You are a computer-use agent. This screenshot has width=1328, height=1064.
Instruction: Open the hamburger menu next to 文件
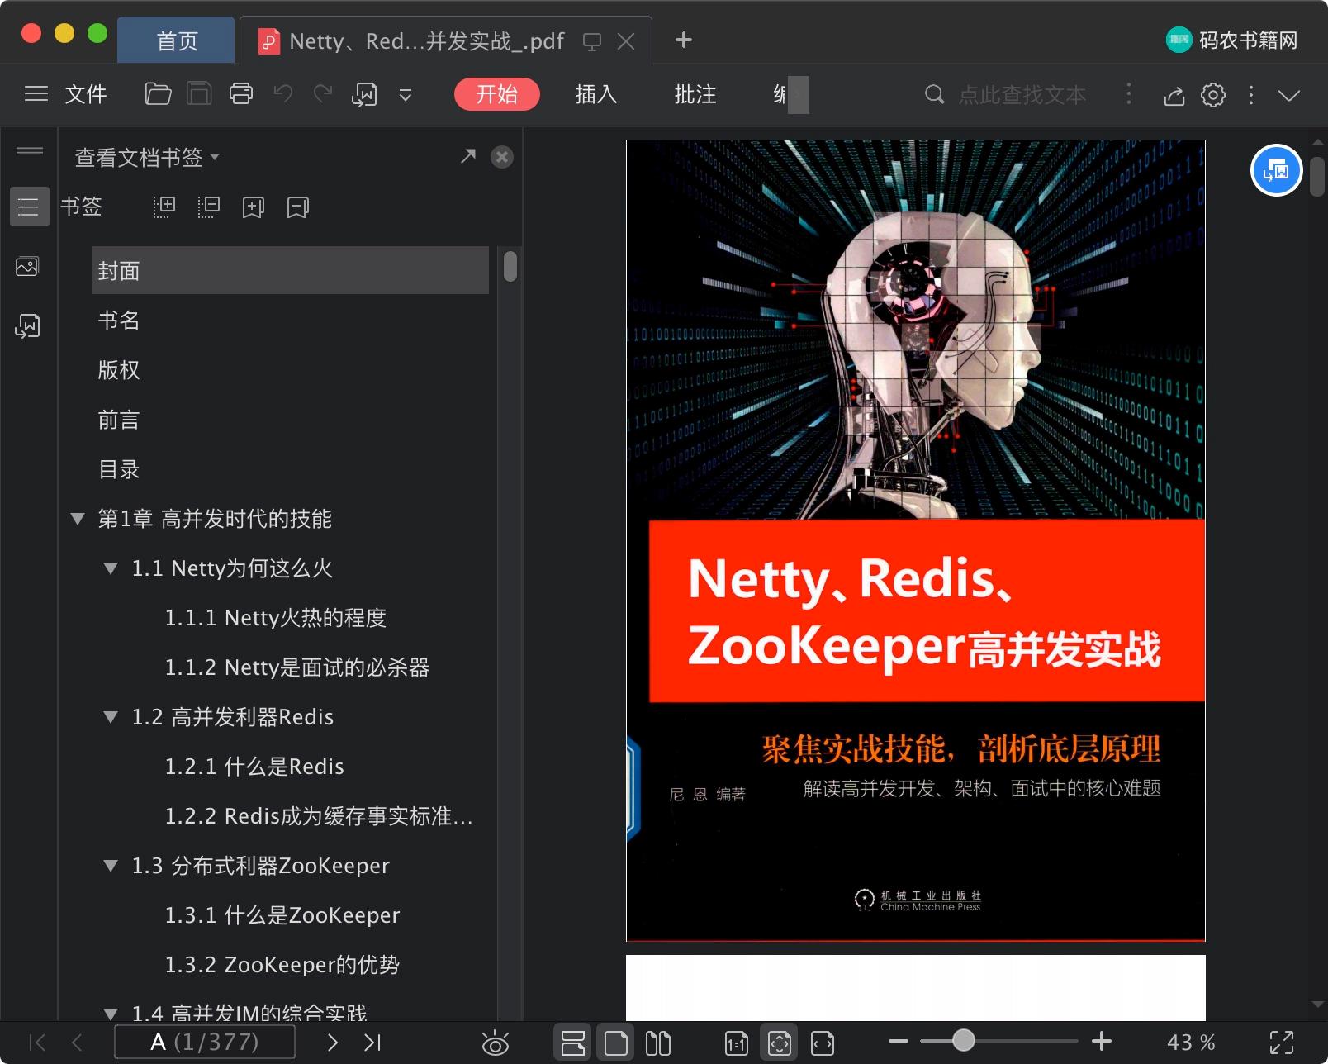click(36, 94)
